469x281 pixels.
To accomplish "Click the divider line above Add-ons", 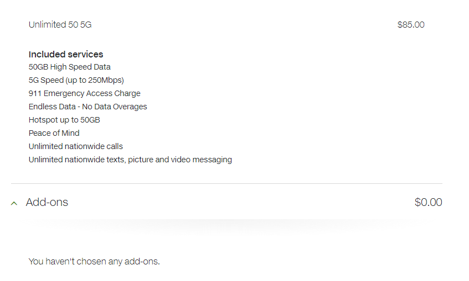I will (226, 183).
